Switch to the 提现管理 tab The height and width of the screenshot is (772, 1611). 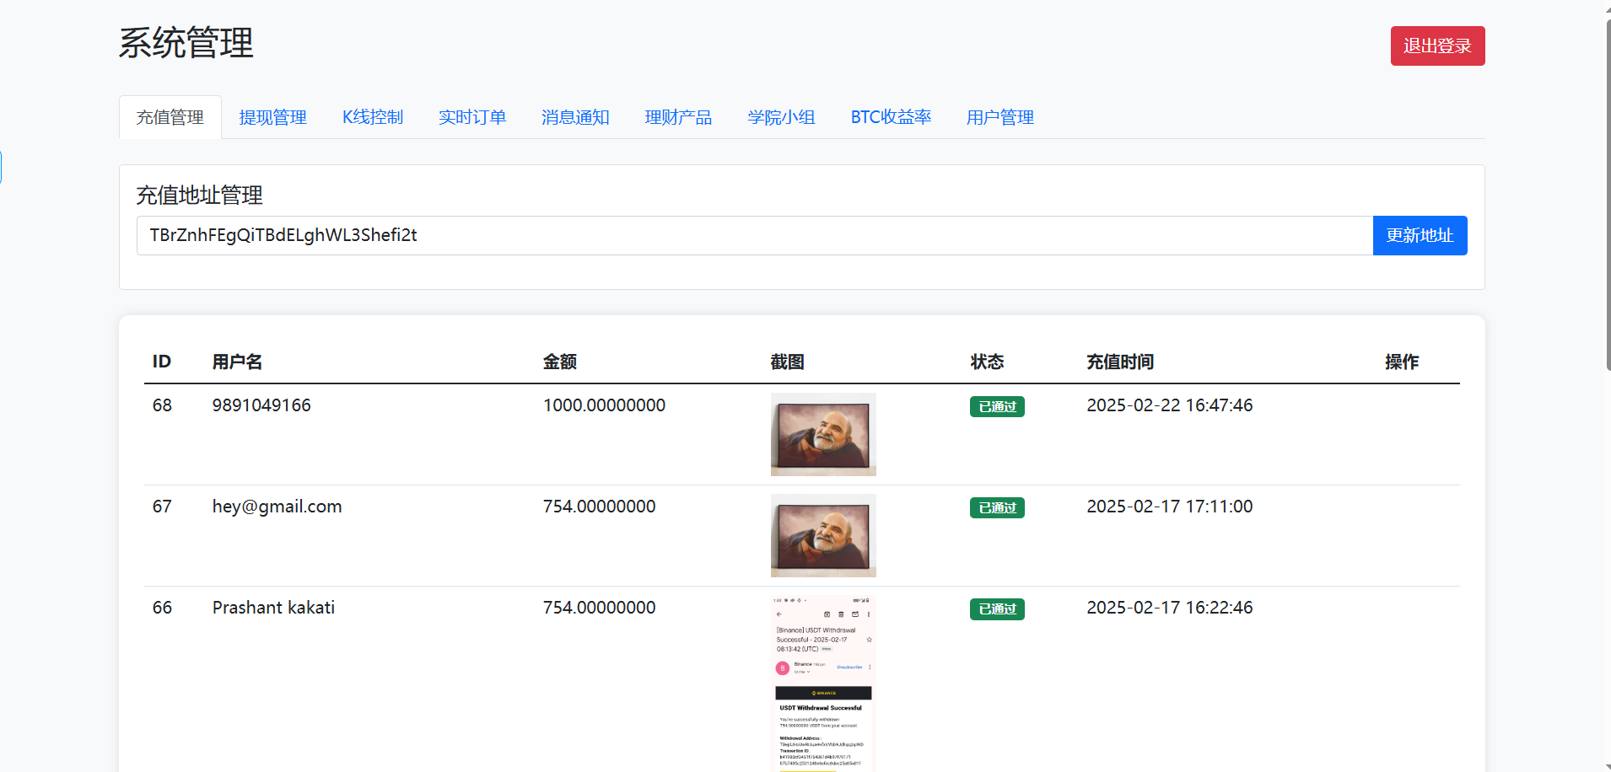(272, 117)
